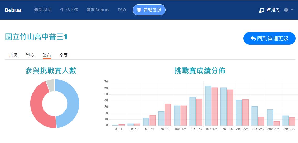The image size is (298, 143).
Task: Click the 回到管理班級 button
Action: point(269,38)
